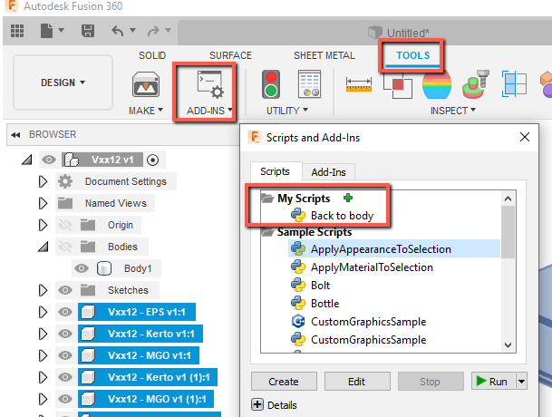This screenshot has width=552, height=417.
Task: Hide Vxx12 - MGO v1:1 component
Action: [65, 355]
